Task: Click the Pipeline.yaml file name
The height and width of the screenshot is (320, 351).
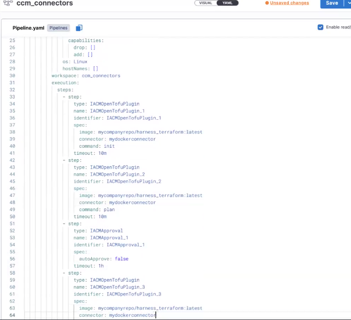Action: (x=28, y=27)
